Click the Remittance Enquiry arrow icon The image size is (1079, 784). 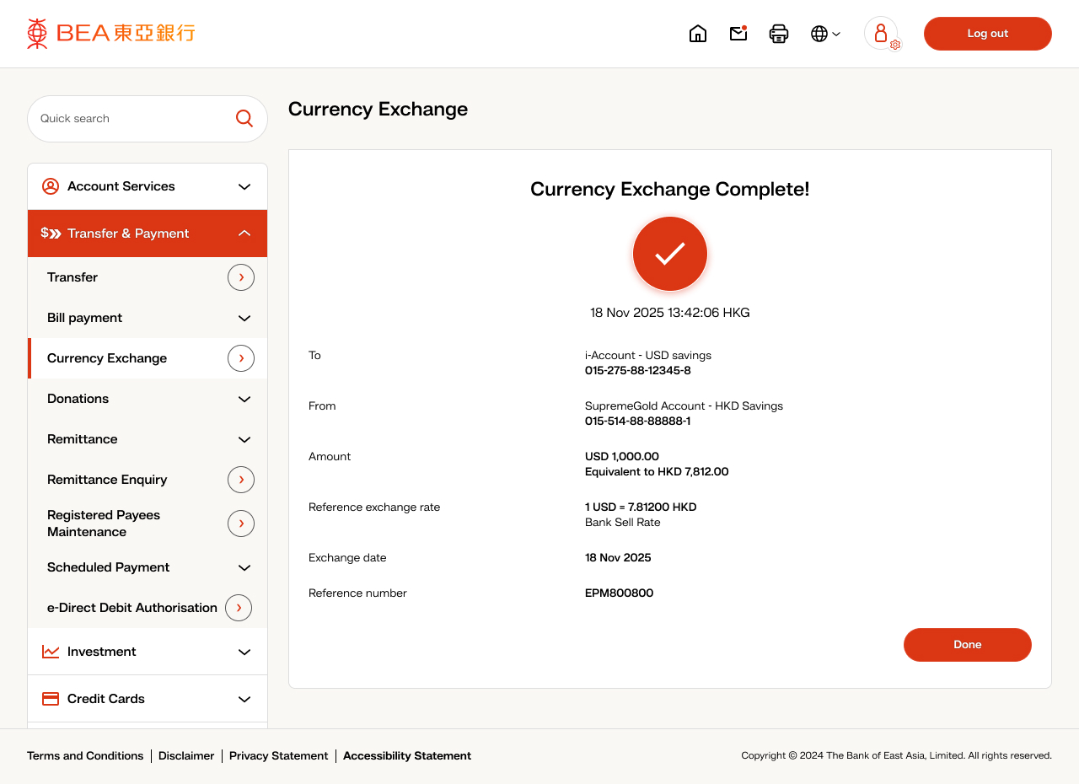pos(241,480)
